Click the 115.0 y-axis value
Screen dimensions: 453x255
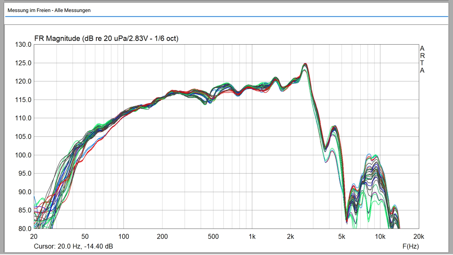click(23, 100)
